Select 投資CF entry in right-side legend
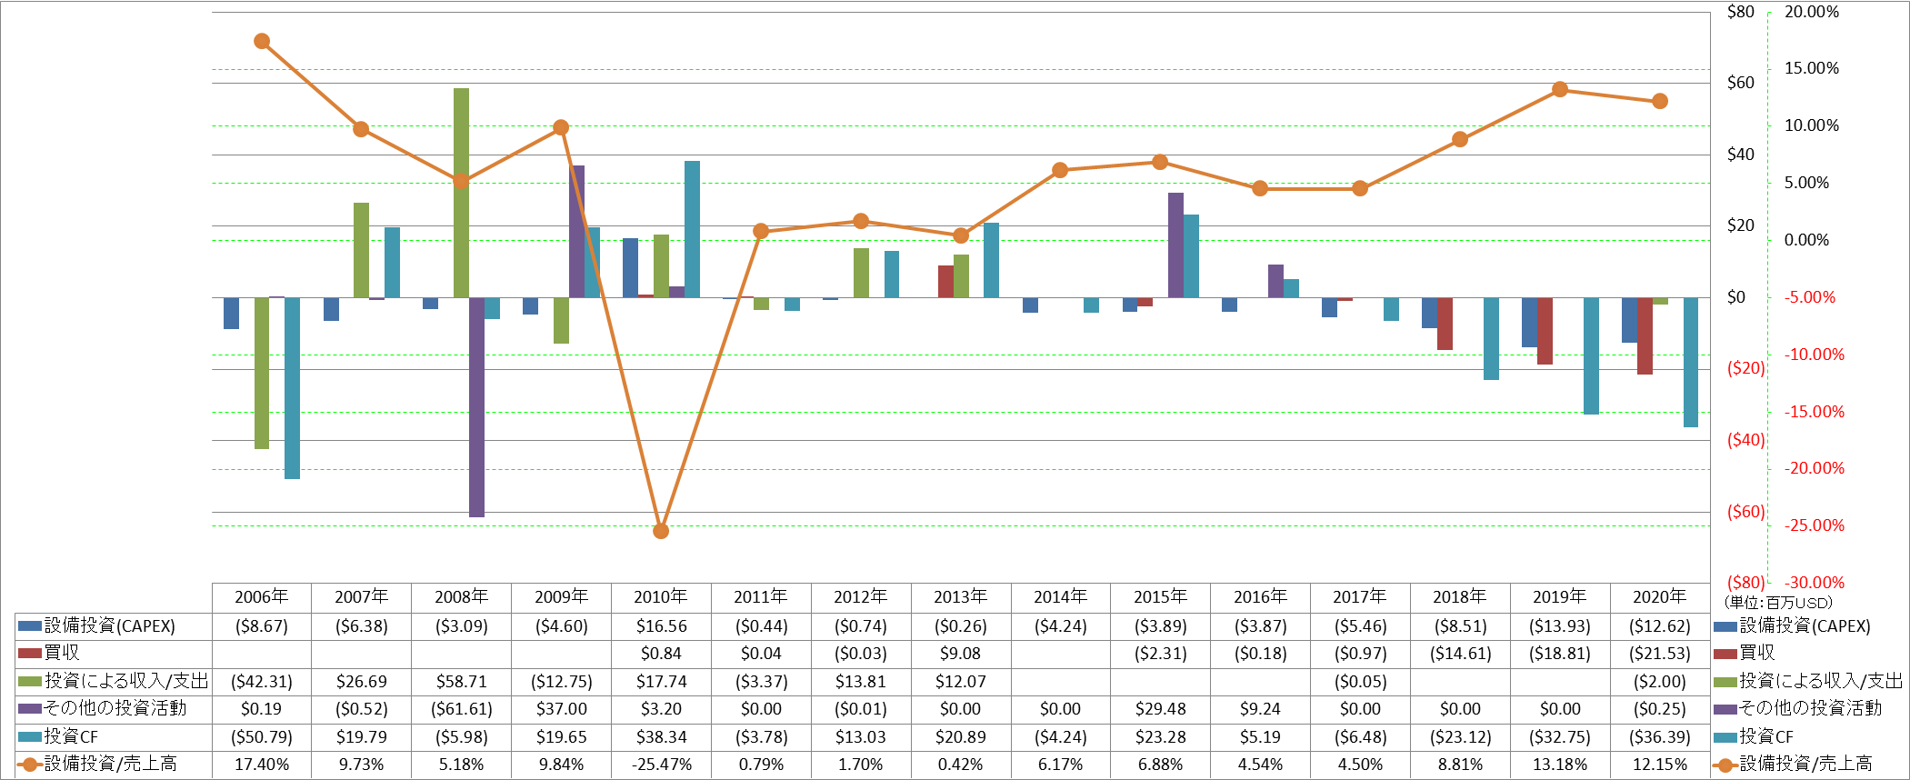The width and height of the screenshot is (1910, 780). pos(1754,736)
